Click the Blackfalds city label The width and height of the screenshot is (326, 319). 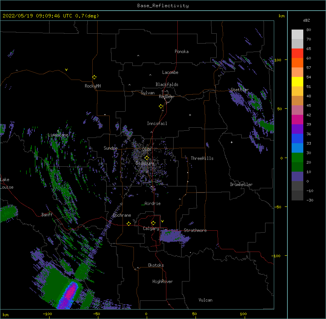point(167,84)
